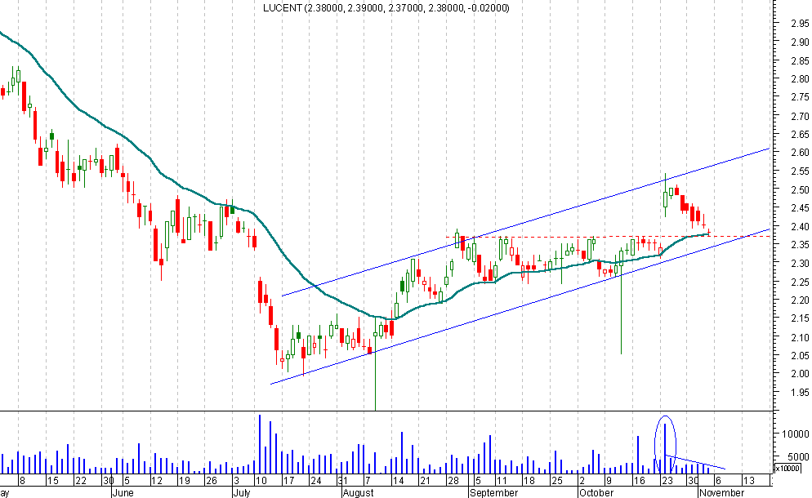Image resolution: width=812 pixels, height=498 pixels.
Task: Click date label 12 in June
Action: pos(156,480)
